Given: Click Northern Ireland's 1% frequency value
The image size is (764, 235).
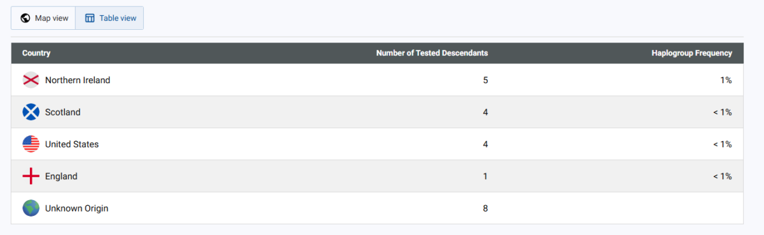Looking at the screenshot, I should pyautogui.click(x=726, y=80).
